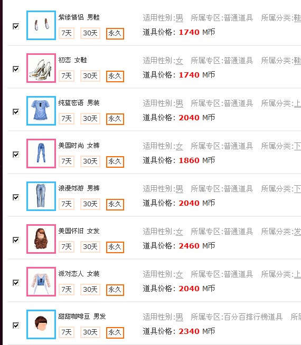Viewport: 301px width, 345px height.
Task: Uncheck the 紫缘情侣 男鞋 checkbox
Action: (x=16, y=26)
